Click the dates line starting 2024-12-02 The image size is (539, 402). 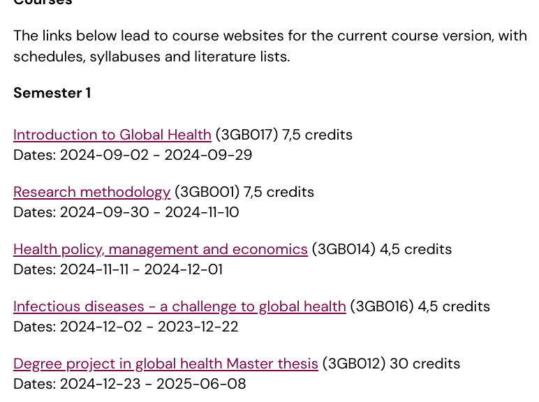(x=126, y=327)
